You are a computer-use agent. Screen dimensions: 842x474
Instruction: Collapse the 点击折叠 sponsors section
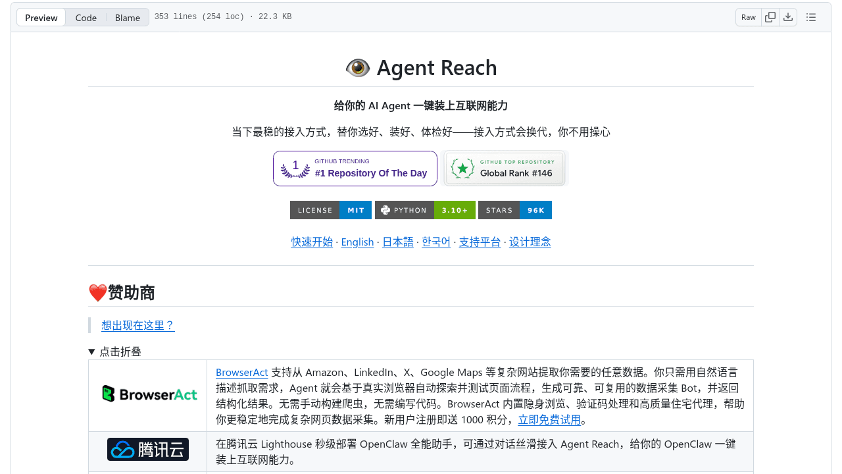(x=115, y=352)
